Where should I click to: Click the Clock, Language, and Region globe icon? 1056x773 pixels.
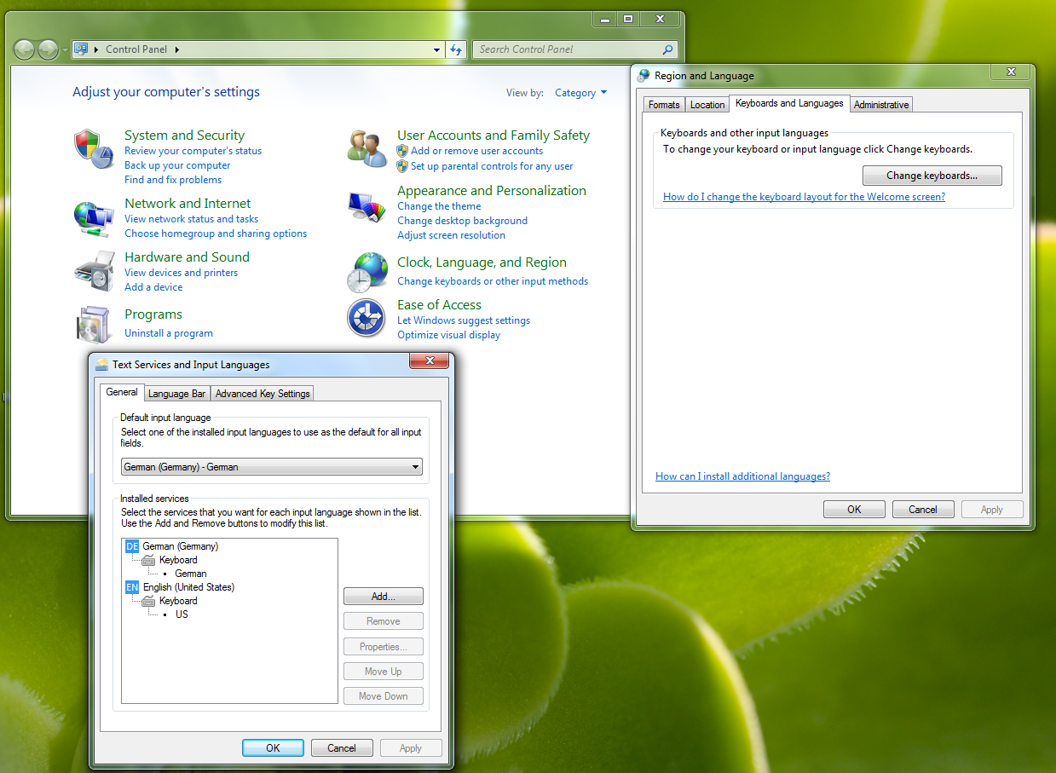[x=367, y=273]
